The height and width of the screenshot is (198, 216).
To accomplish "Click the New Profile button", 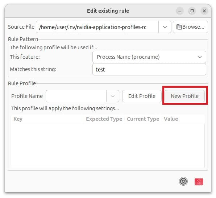I will click(x=184, y=96).
